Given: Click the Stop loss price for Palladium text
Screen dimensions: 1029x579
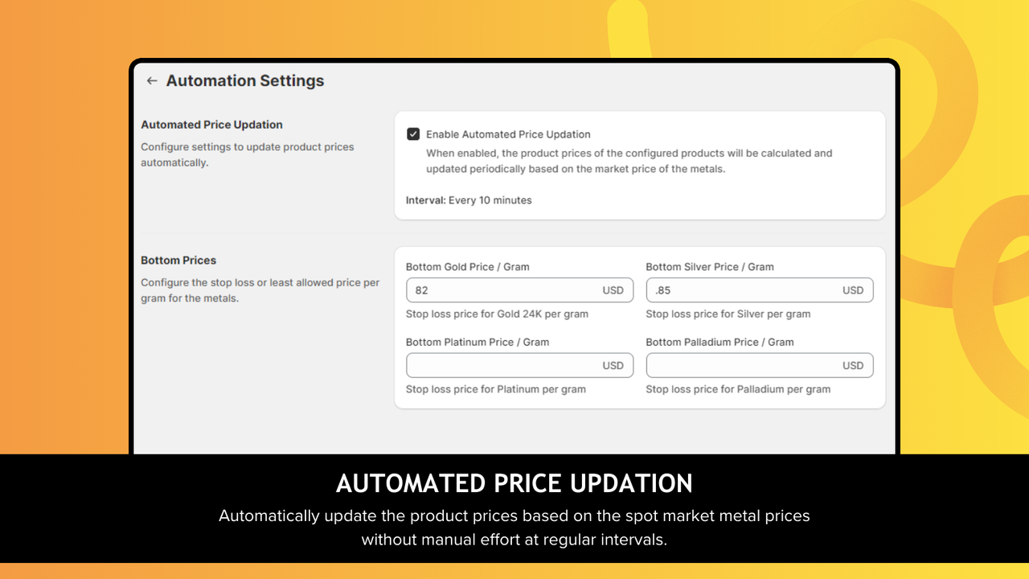Looking at the screenshot, I should click(x=738, y=388).
